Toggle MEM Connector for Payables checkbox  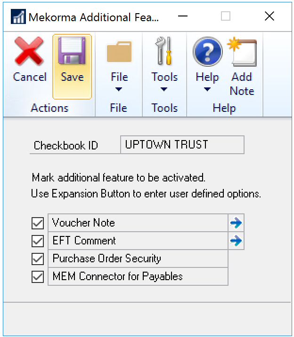[38, 277]
